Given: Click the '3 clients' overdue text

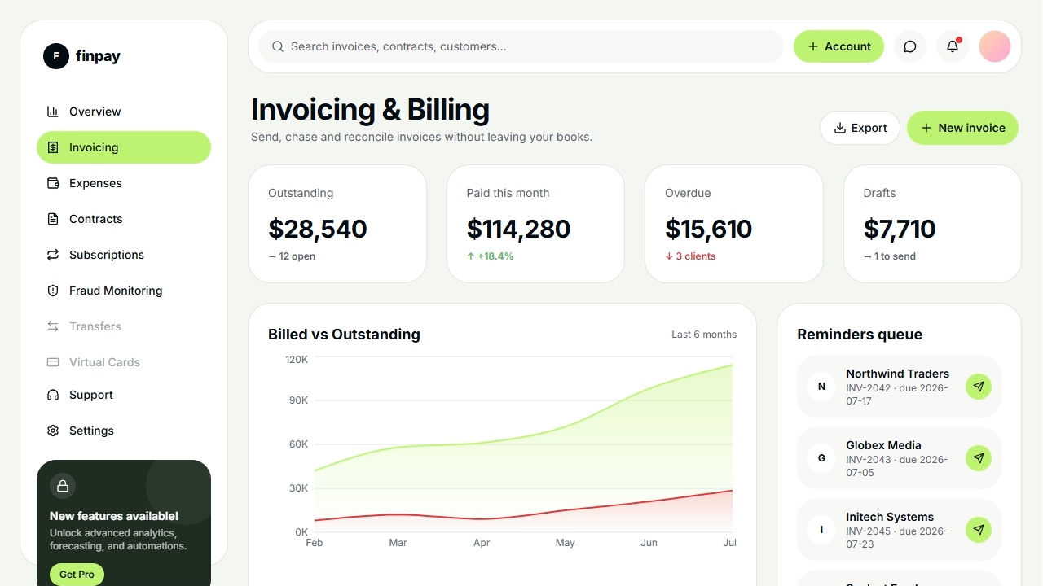Looking at the screenshot, I should click(x=690, y=256).
